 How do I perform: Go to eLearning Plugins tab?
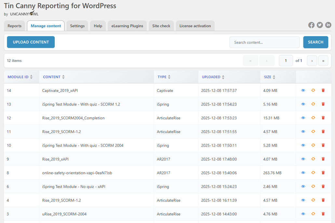click(x=127, y=26)
